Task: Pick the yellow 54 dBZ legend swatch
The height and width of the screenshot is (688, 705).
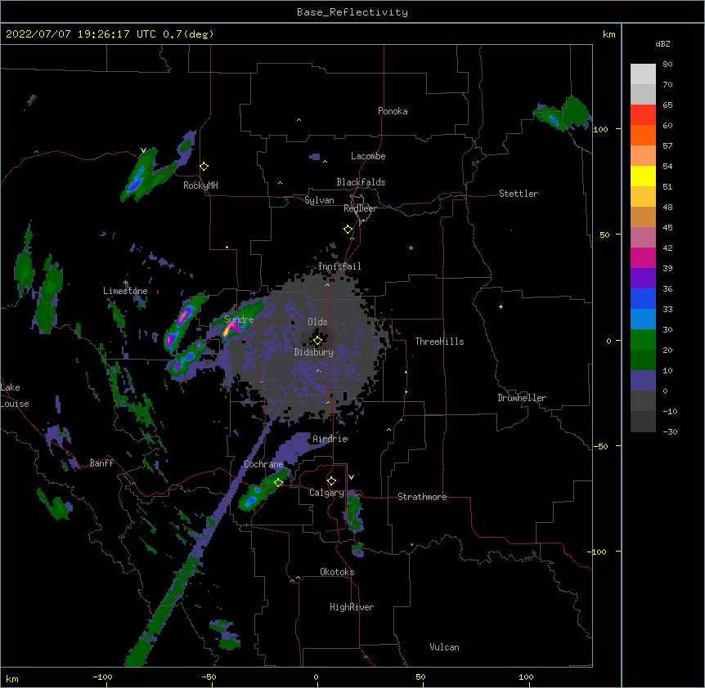Action: click(643, 176)
